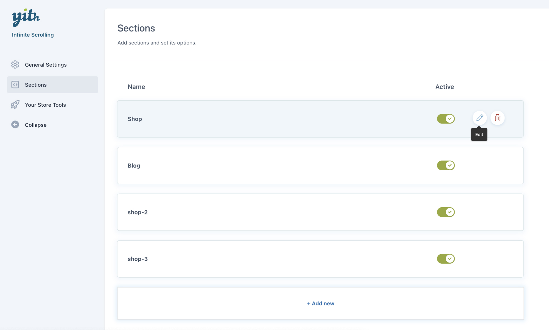Click the General Settings gear icon

tap(15, 64)
